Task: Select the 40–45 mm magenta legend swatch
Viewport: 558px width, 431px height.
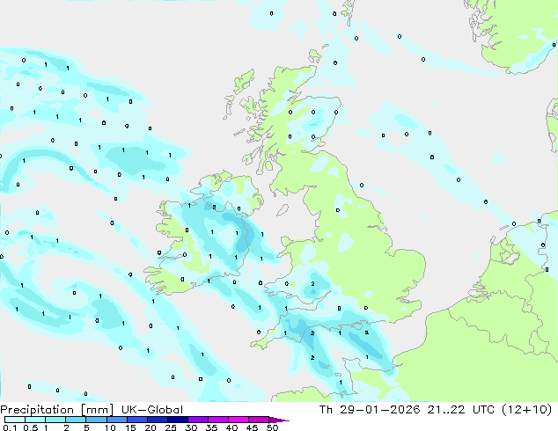Action: click(x=238, y=420)
